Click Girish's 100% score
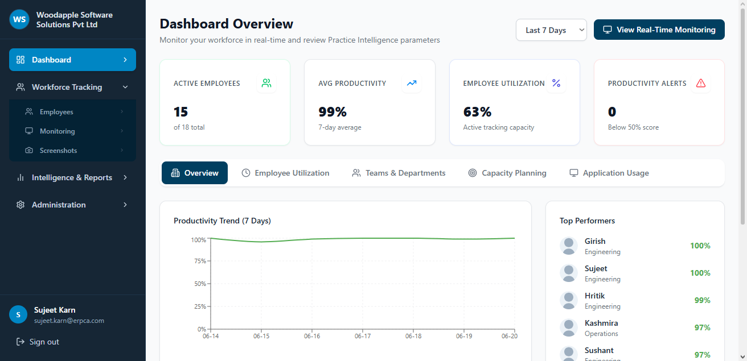The image size is (747, 361). click(700, 246)
